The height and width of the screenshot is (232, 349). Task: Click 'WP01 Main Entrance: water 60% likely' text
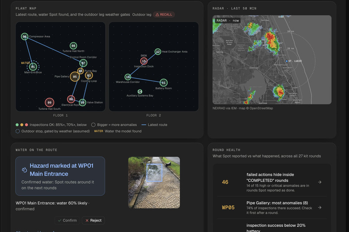point(52,203)
